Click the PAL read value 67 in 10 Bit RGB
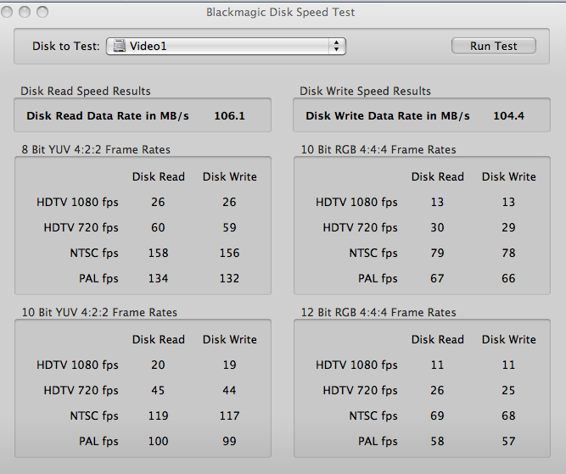The width and height of the screenshot is (566, 474). pos(438,278)
